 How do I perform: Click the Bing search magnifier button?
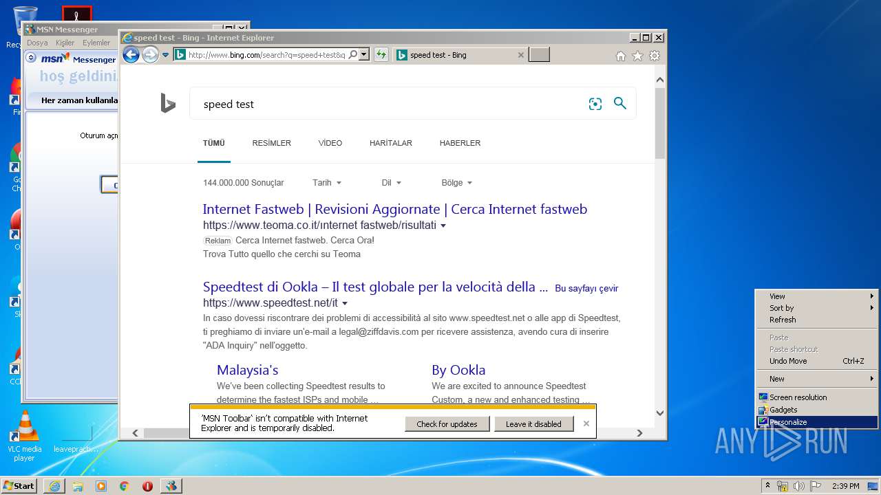point(620,103)
